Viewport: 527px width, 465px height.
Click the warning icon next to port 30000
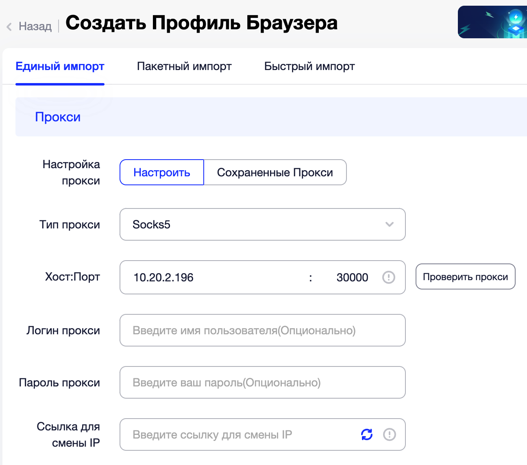388,277
